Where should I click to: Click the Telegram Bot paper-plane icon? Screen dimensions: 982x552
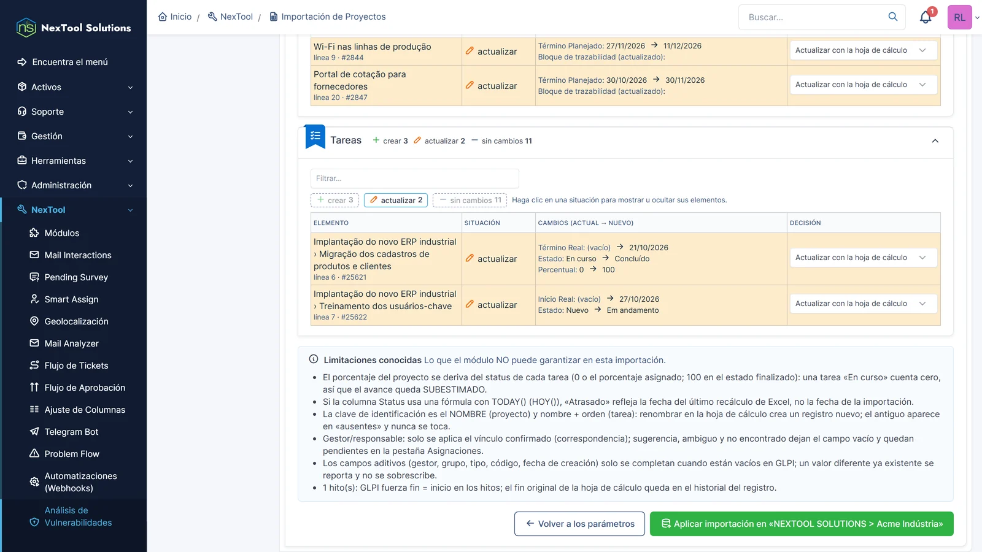(34, 432)
